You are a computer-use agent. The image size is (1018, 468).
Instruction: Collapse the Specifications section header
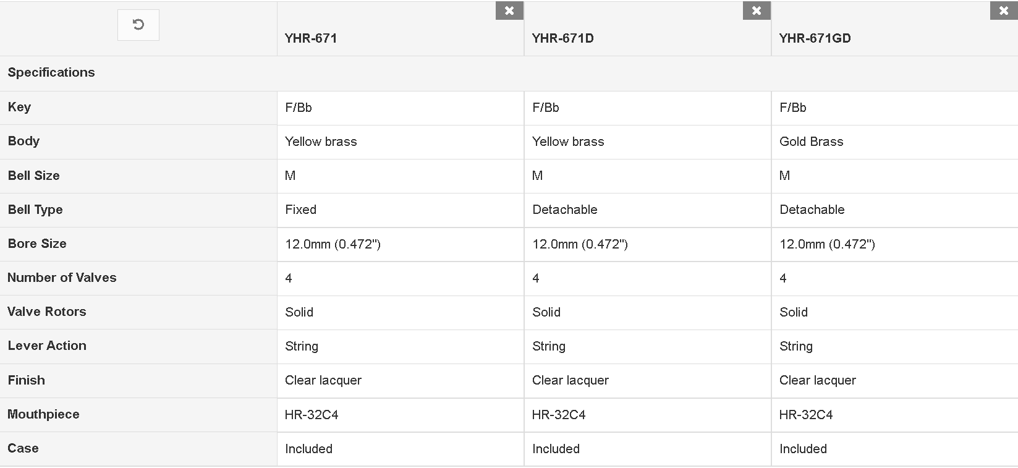509,73
